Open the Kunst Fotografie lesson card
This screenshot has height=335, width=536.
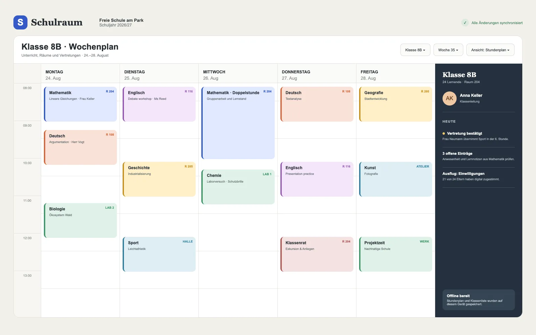click(x=396, y=179)
